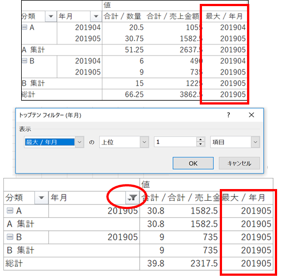Increase the item count with the up spinner

point(200,140)
